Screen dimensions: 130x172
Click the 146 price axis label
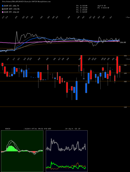point(125,65)
